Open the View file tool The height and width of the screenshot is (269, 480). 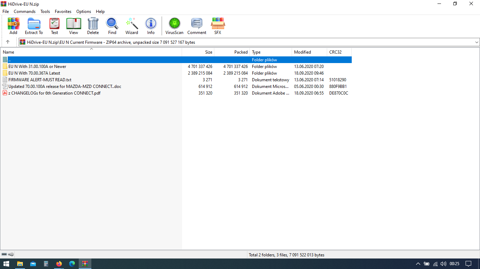tap(73, 26)
